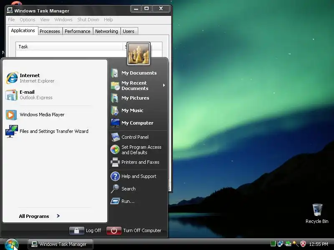Click the taskbar clock showing 12:55 PM
The height and width of the screenshot is (250, 334).
pyautogui.click(x=319, y=244)
